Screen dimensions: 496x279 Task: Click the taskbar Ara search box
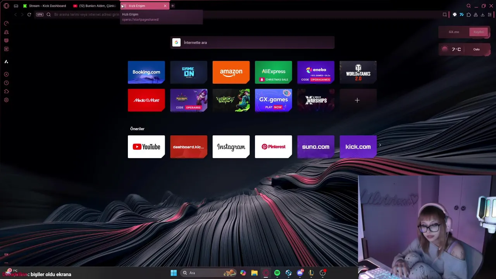click(x=209, y=273)
